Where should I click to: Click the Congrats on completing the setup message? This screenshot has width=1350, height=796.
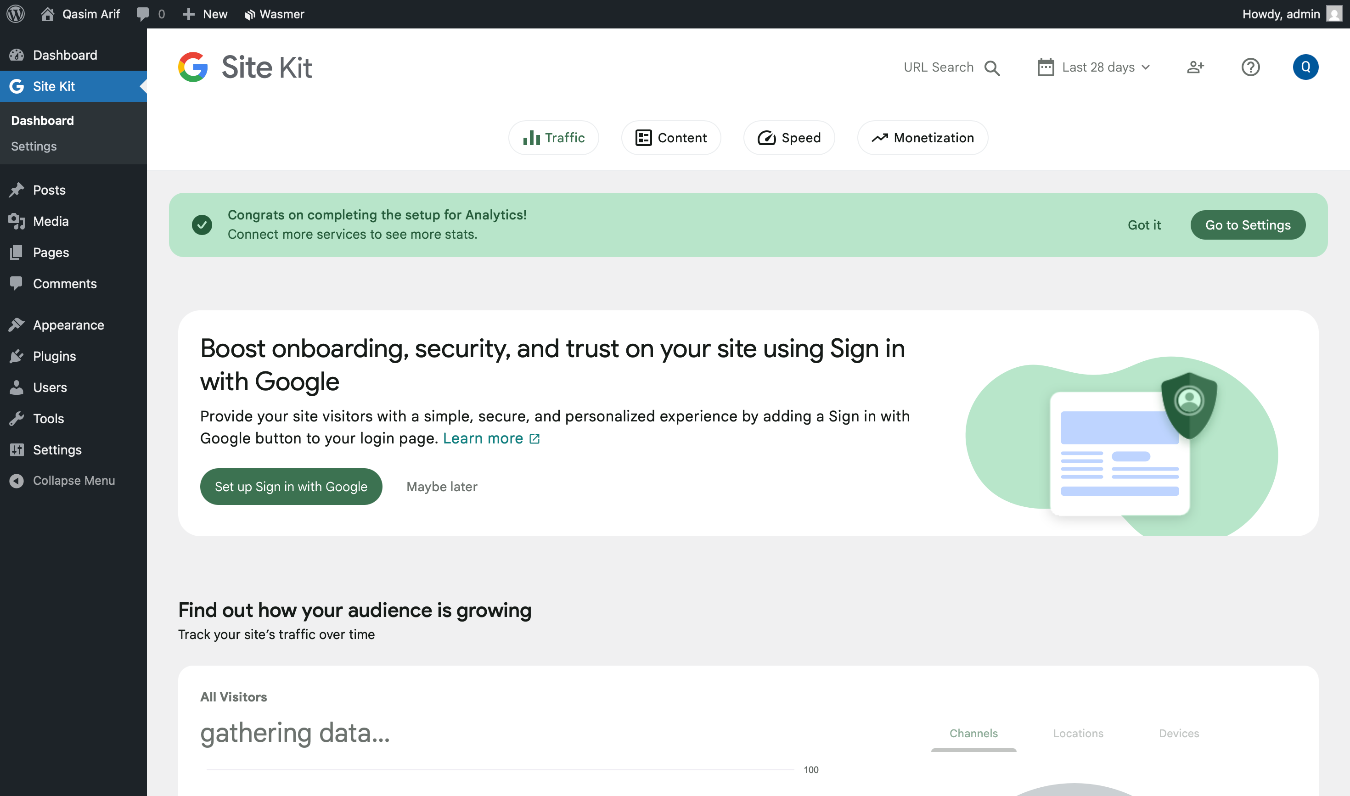(x=377, y=215)
